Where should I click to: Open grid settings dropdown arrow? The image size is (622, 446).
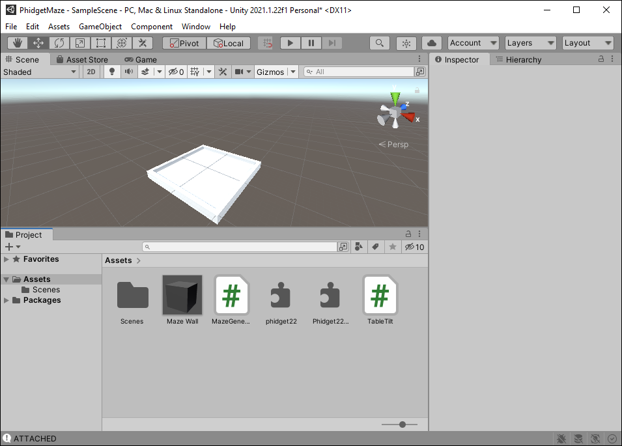pos(209,72)
